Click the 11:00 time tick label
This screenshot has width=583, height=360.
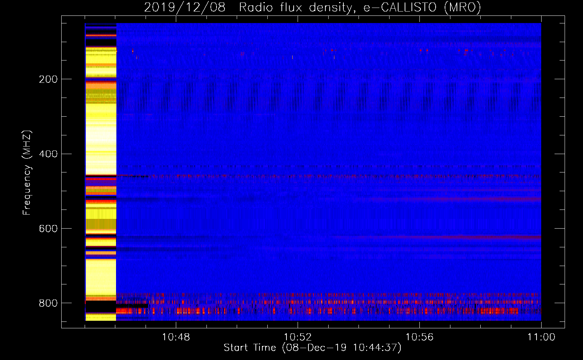coord(541,337)
